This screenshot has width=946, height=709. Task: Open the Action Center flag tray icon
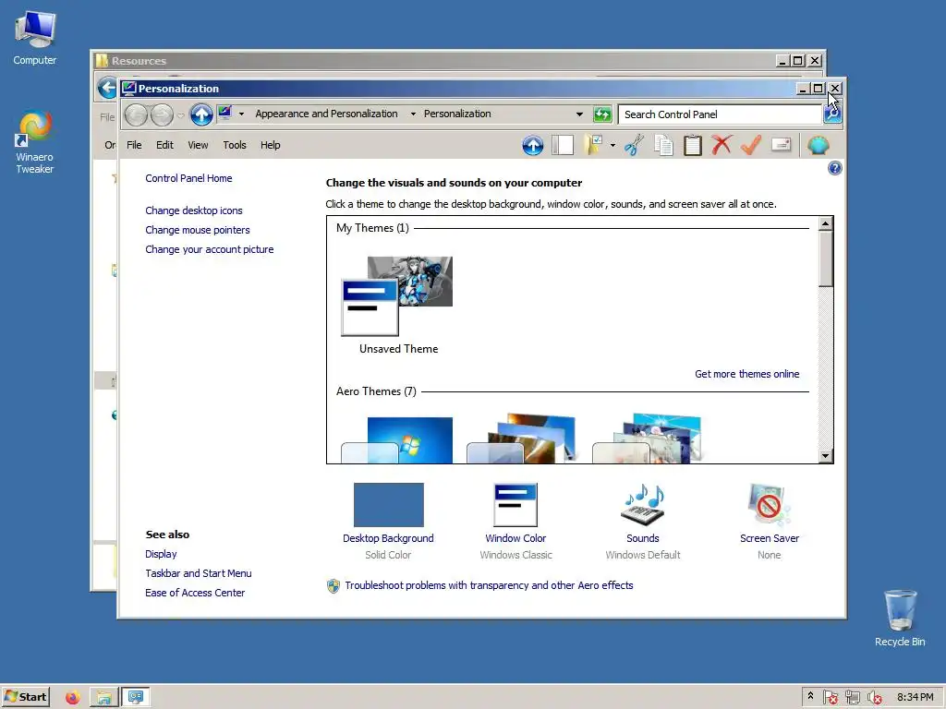[x=831, y=698]
